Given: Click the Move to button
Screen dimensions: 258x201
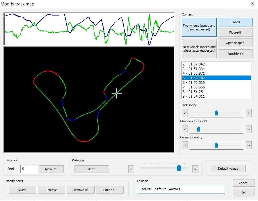Looking at the screenshot, I should (x=51, y=169).
